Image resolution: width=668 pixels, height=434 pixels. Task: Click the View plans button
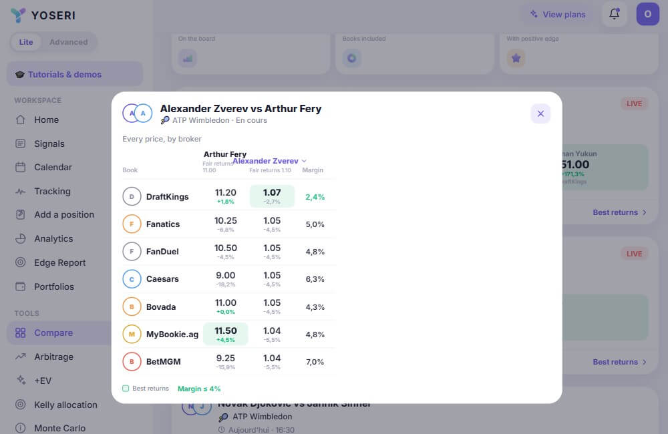coord(558,15)
